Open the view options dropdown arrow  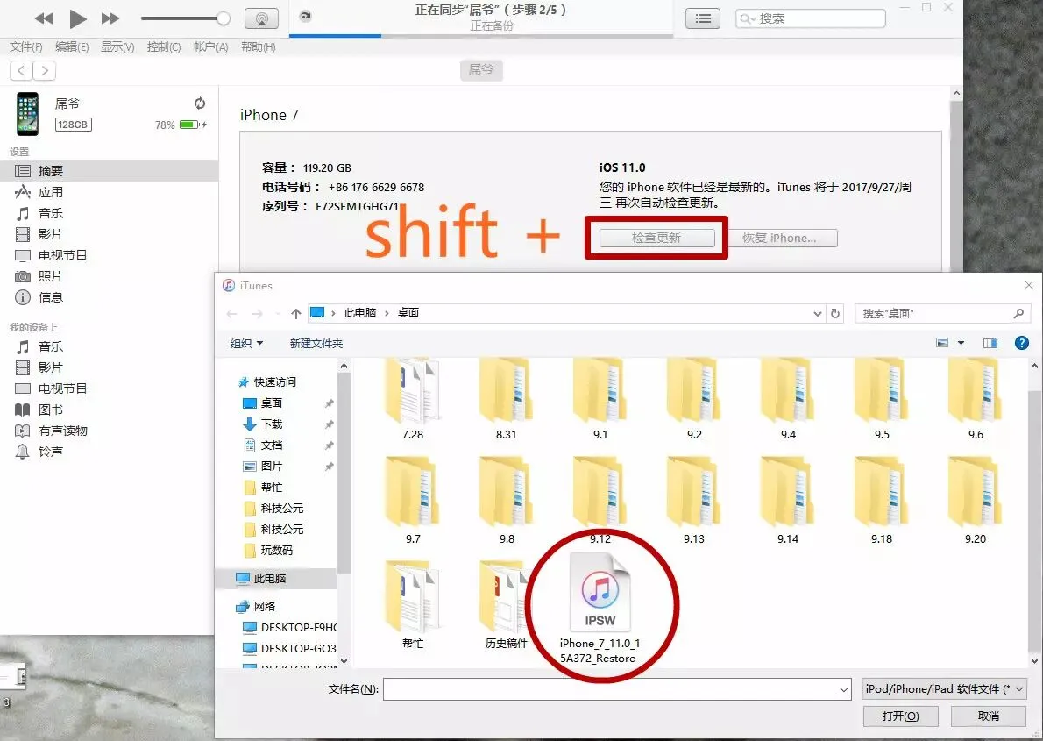[961, 343]
